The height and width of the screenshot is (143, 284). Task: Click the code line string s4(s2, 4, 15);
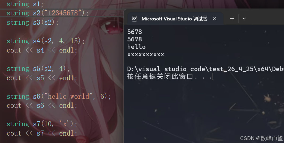46,41
